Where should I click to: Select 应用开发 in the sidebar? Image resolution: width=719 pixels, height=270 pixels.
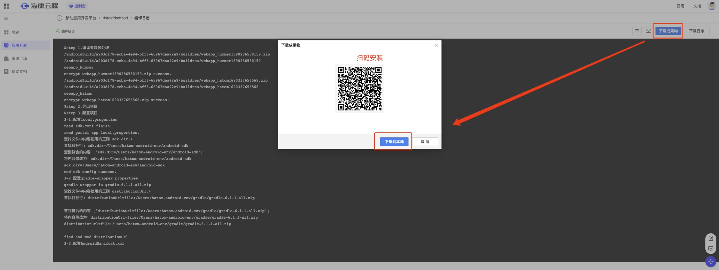click(26, 45)
